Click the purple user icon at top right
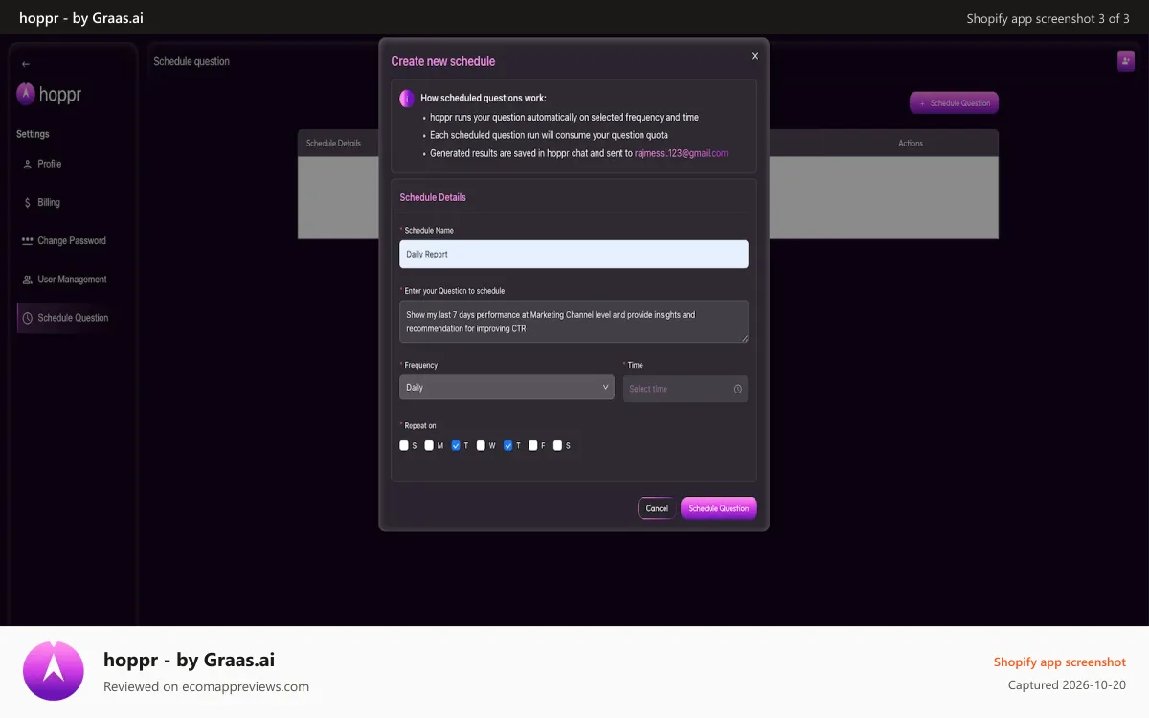 tap(1126, 60)
